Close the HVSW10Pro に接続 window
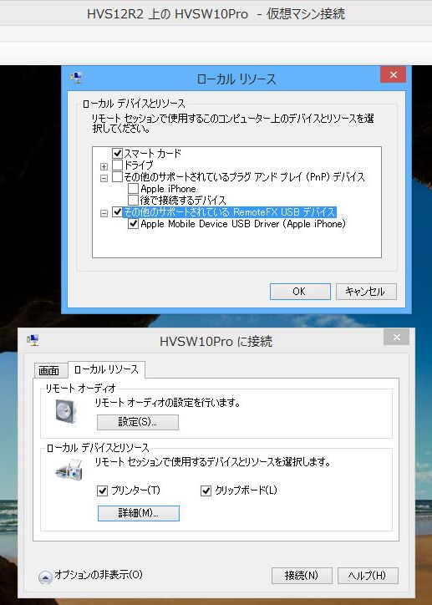432x605 pixels. pos(396,338)
